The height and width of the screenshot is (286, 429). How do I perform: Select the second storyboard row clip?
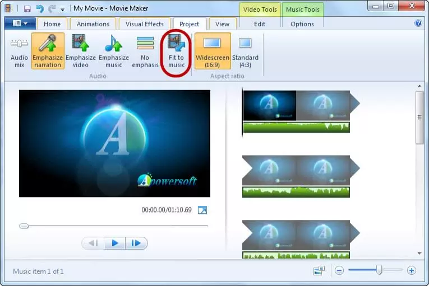(301, 171)
